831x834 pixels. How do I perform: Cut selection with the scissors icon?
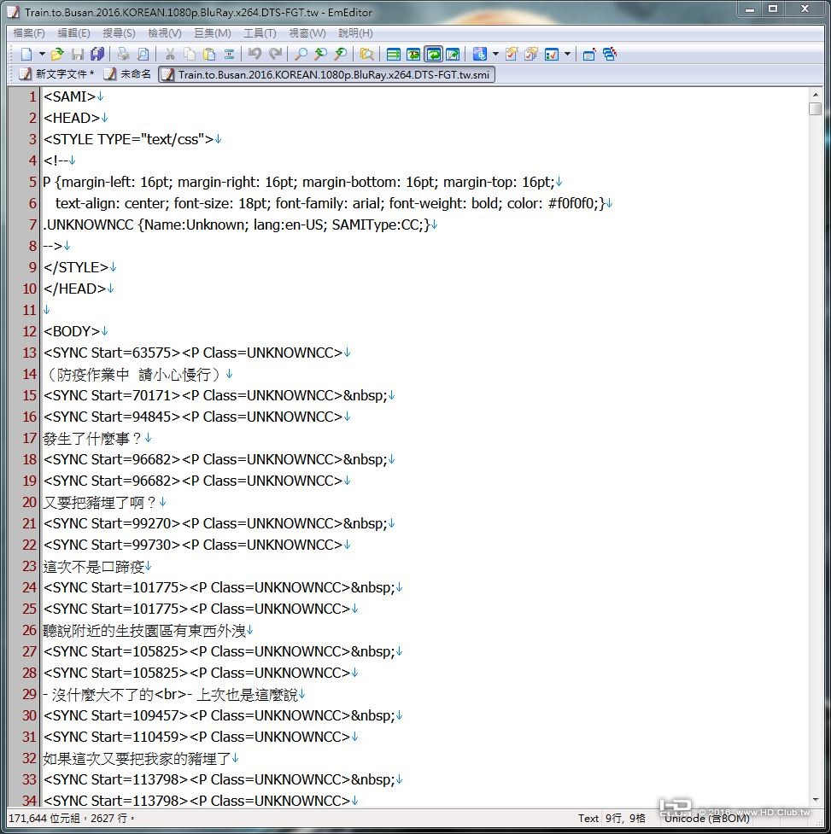170,54
